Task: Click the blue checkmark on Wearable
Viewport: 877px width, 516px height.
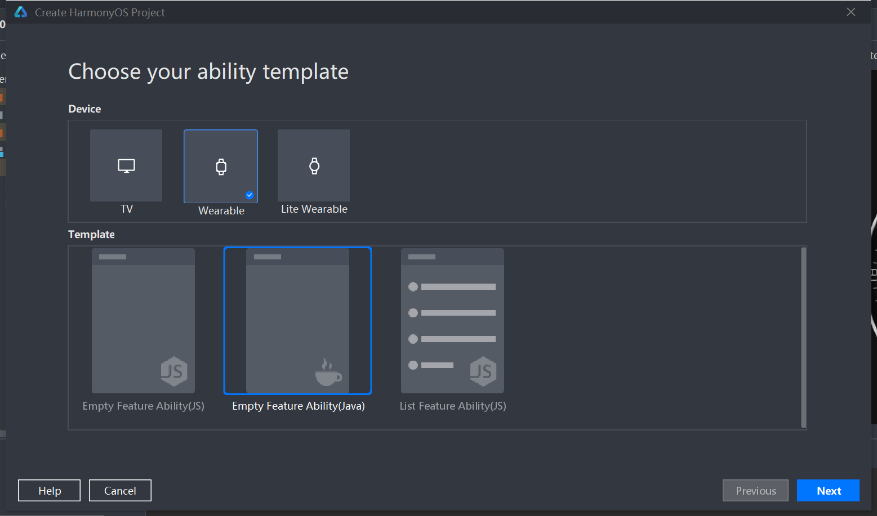Action: click(x=250, y=195)
